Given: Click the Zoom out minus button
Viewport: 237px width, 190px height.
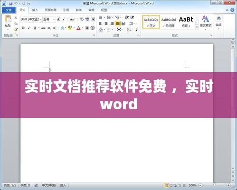Looking at the screenshot, I should tap(200, 185).
